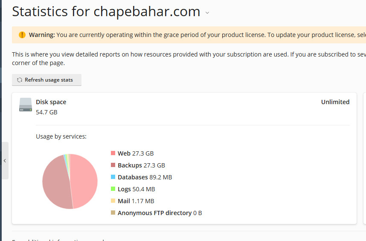Click the Unlimited disk space limit label
This screenshot has height=241, width=366.
click(x=335, y=102)
